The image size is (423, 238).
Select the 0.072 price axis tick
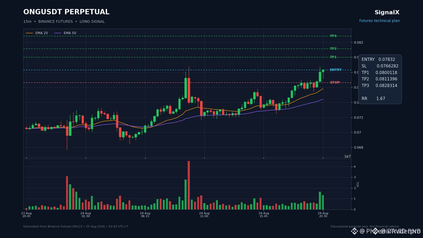(358, 118)
